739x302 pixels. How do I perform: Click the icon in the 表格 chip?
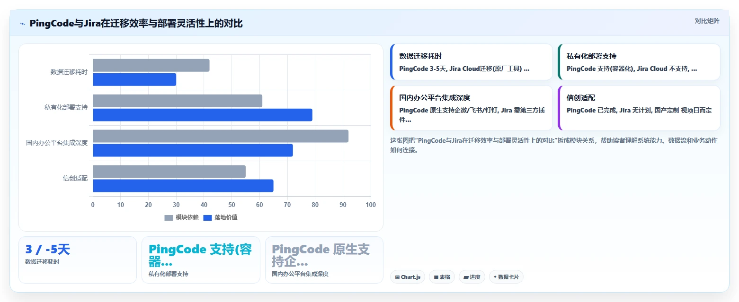pyautogui.click(x=436, y=277)
